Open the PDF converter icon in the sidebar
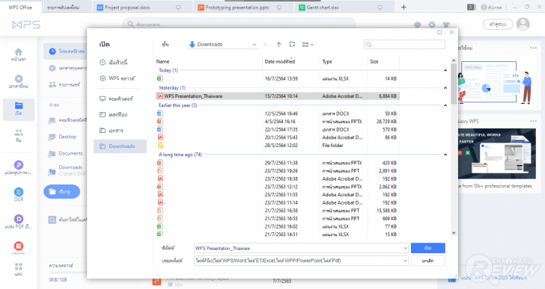The image size is (545, 289). click(x=19, y=219)
